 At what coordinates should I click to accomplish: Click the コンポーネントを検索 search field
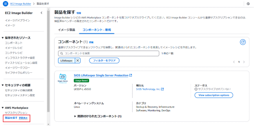[108, 53]
